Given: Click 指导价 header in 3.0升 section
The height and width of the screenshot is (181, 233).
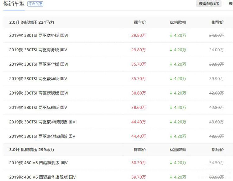Looking at the screenshot, I should pos(218,150).
